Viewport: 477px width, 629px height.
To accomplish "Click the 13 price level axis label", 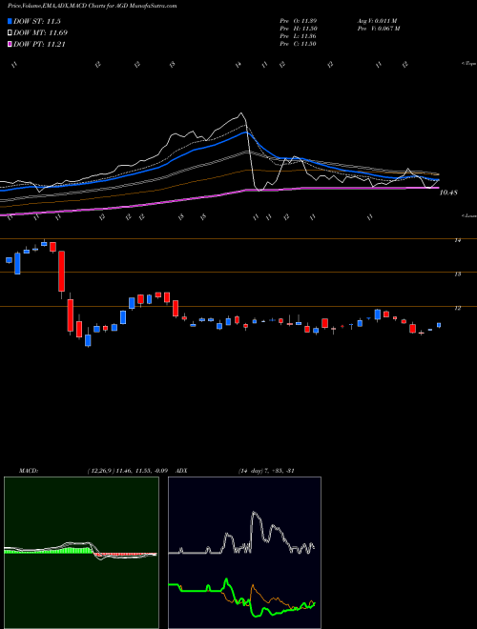I will point(457,274).
